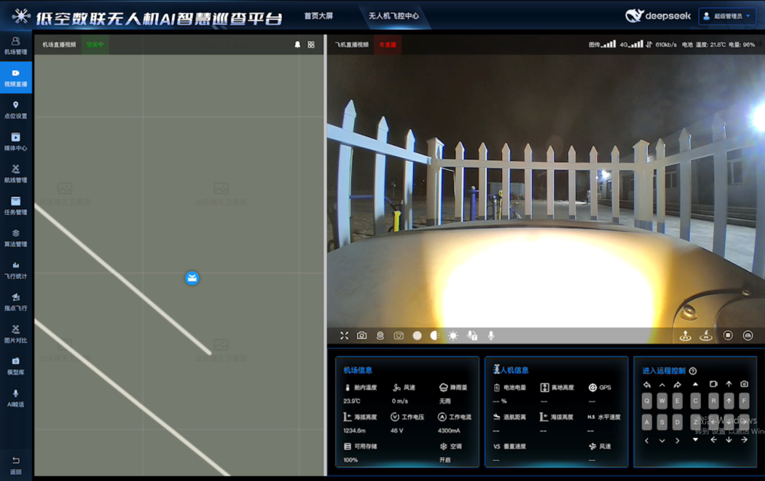
Task: Click the grid layout icon beside the bell
Action: [x=311, y=45]
